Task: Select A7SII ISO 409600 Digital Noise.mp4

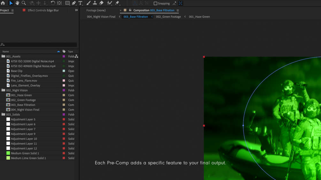Action: pos(33,66)
